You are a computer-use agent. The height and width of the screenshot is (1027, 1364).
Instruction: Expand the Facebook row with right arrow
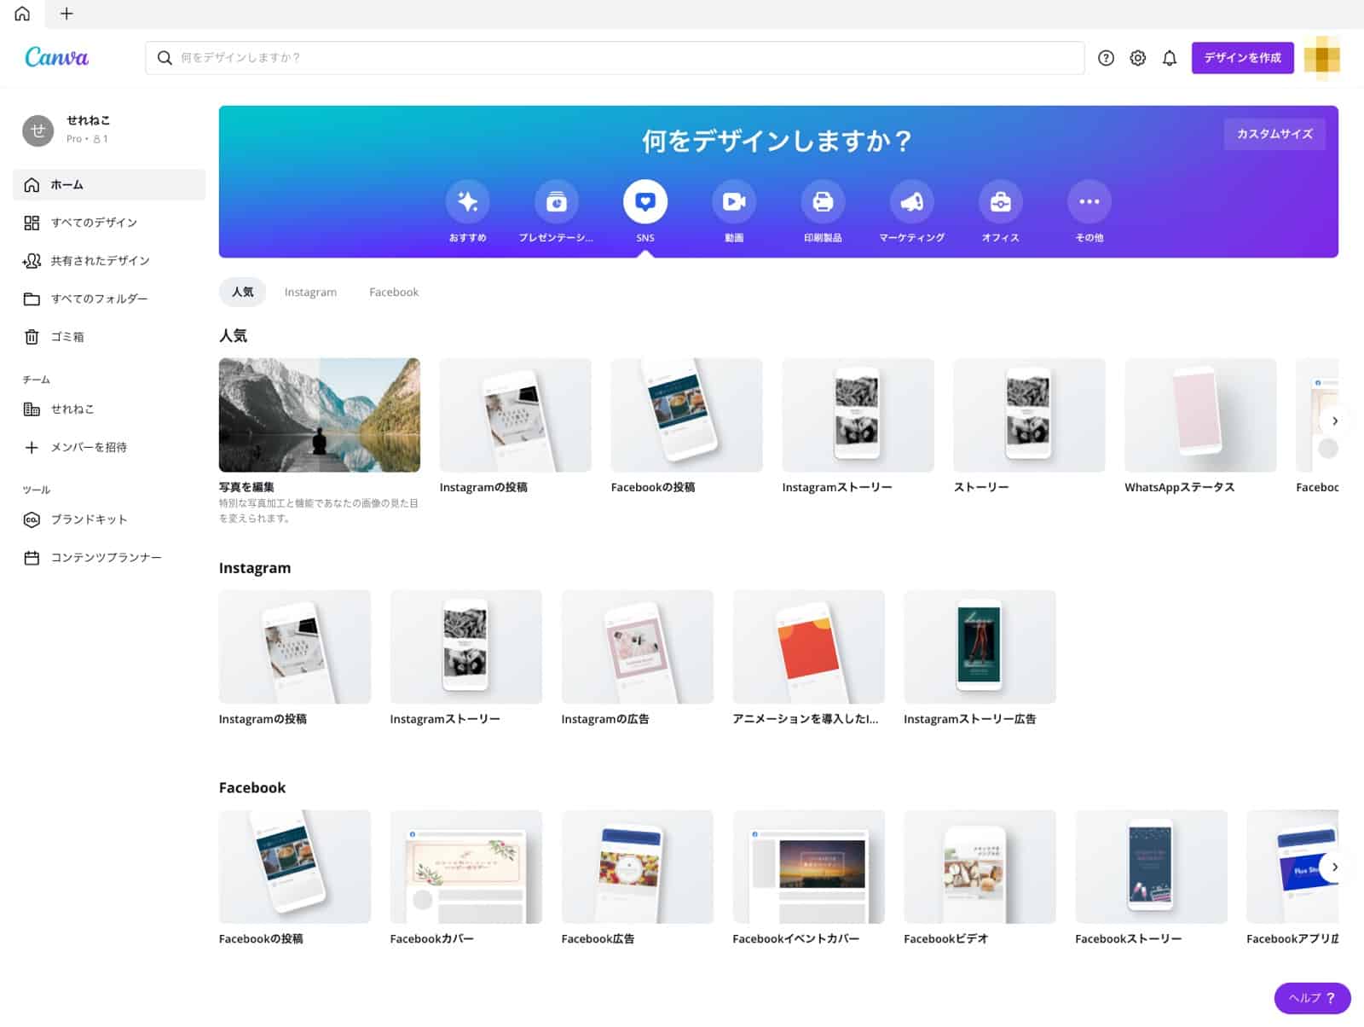coord(1334,867)
